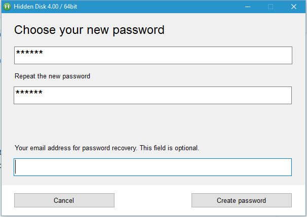Focus the first new password field
This screenshot has height=217, width=307.
tap(153, 55)
